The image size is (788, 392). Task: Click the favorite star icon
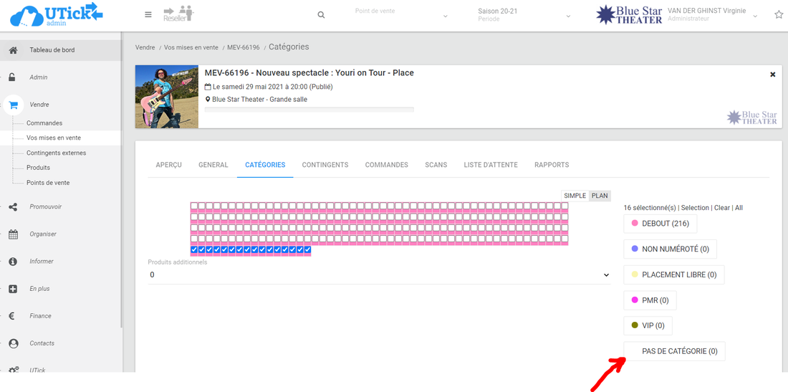(x=779, y=15)
